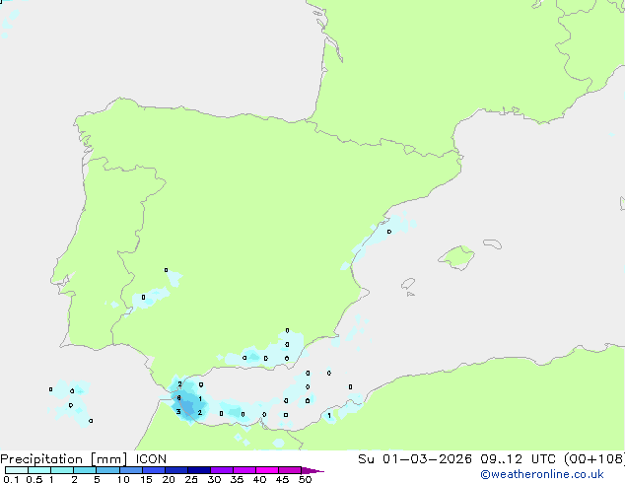Viewport: 625px width, 483px height.
Task: Click the map value "3" near Gibraltar
Action: (x=178, y=412)
